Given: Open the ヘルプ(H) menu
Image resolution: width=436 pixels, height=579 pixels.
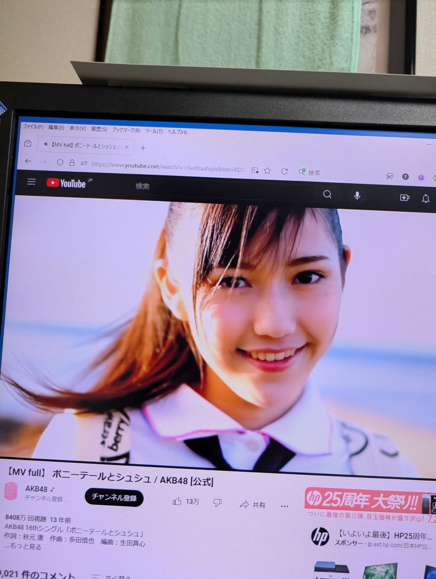Looking at the screenshot, I should (177, 132).
